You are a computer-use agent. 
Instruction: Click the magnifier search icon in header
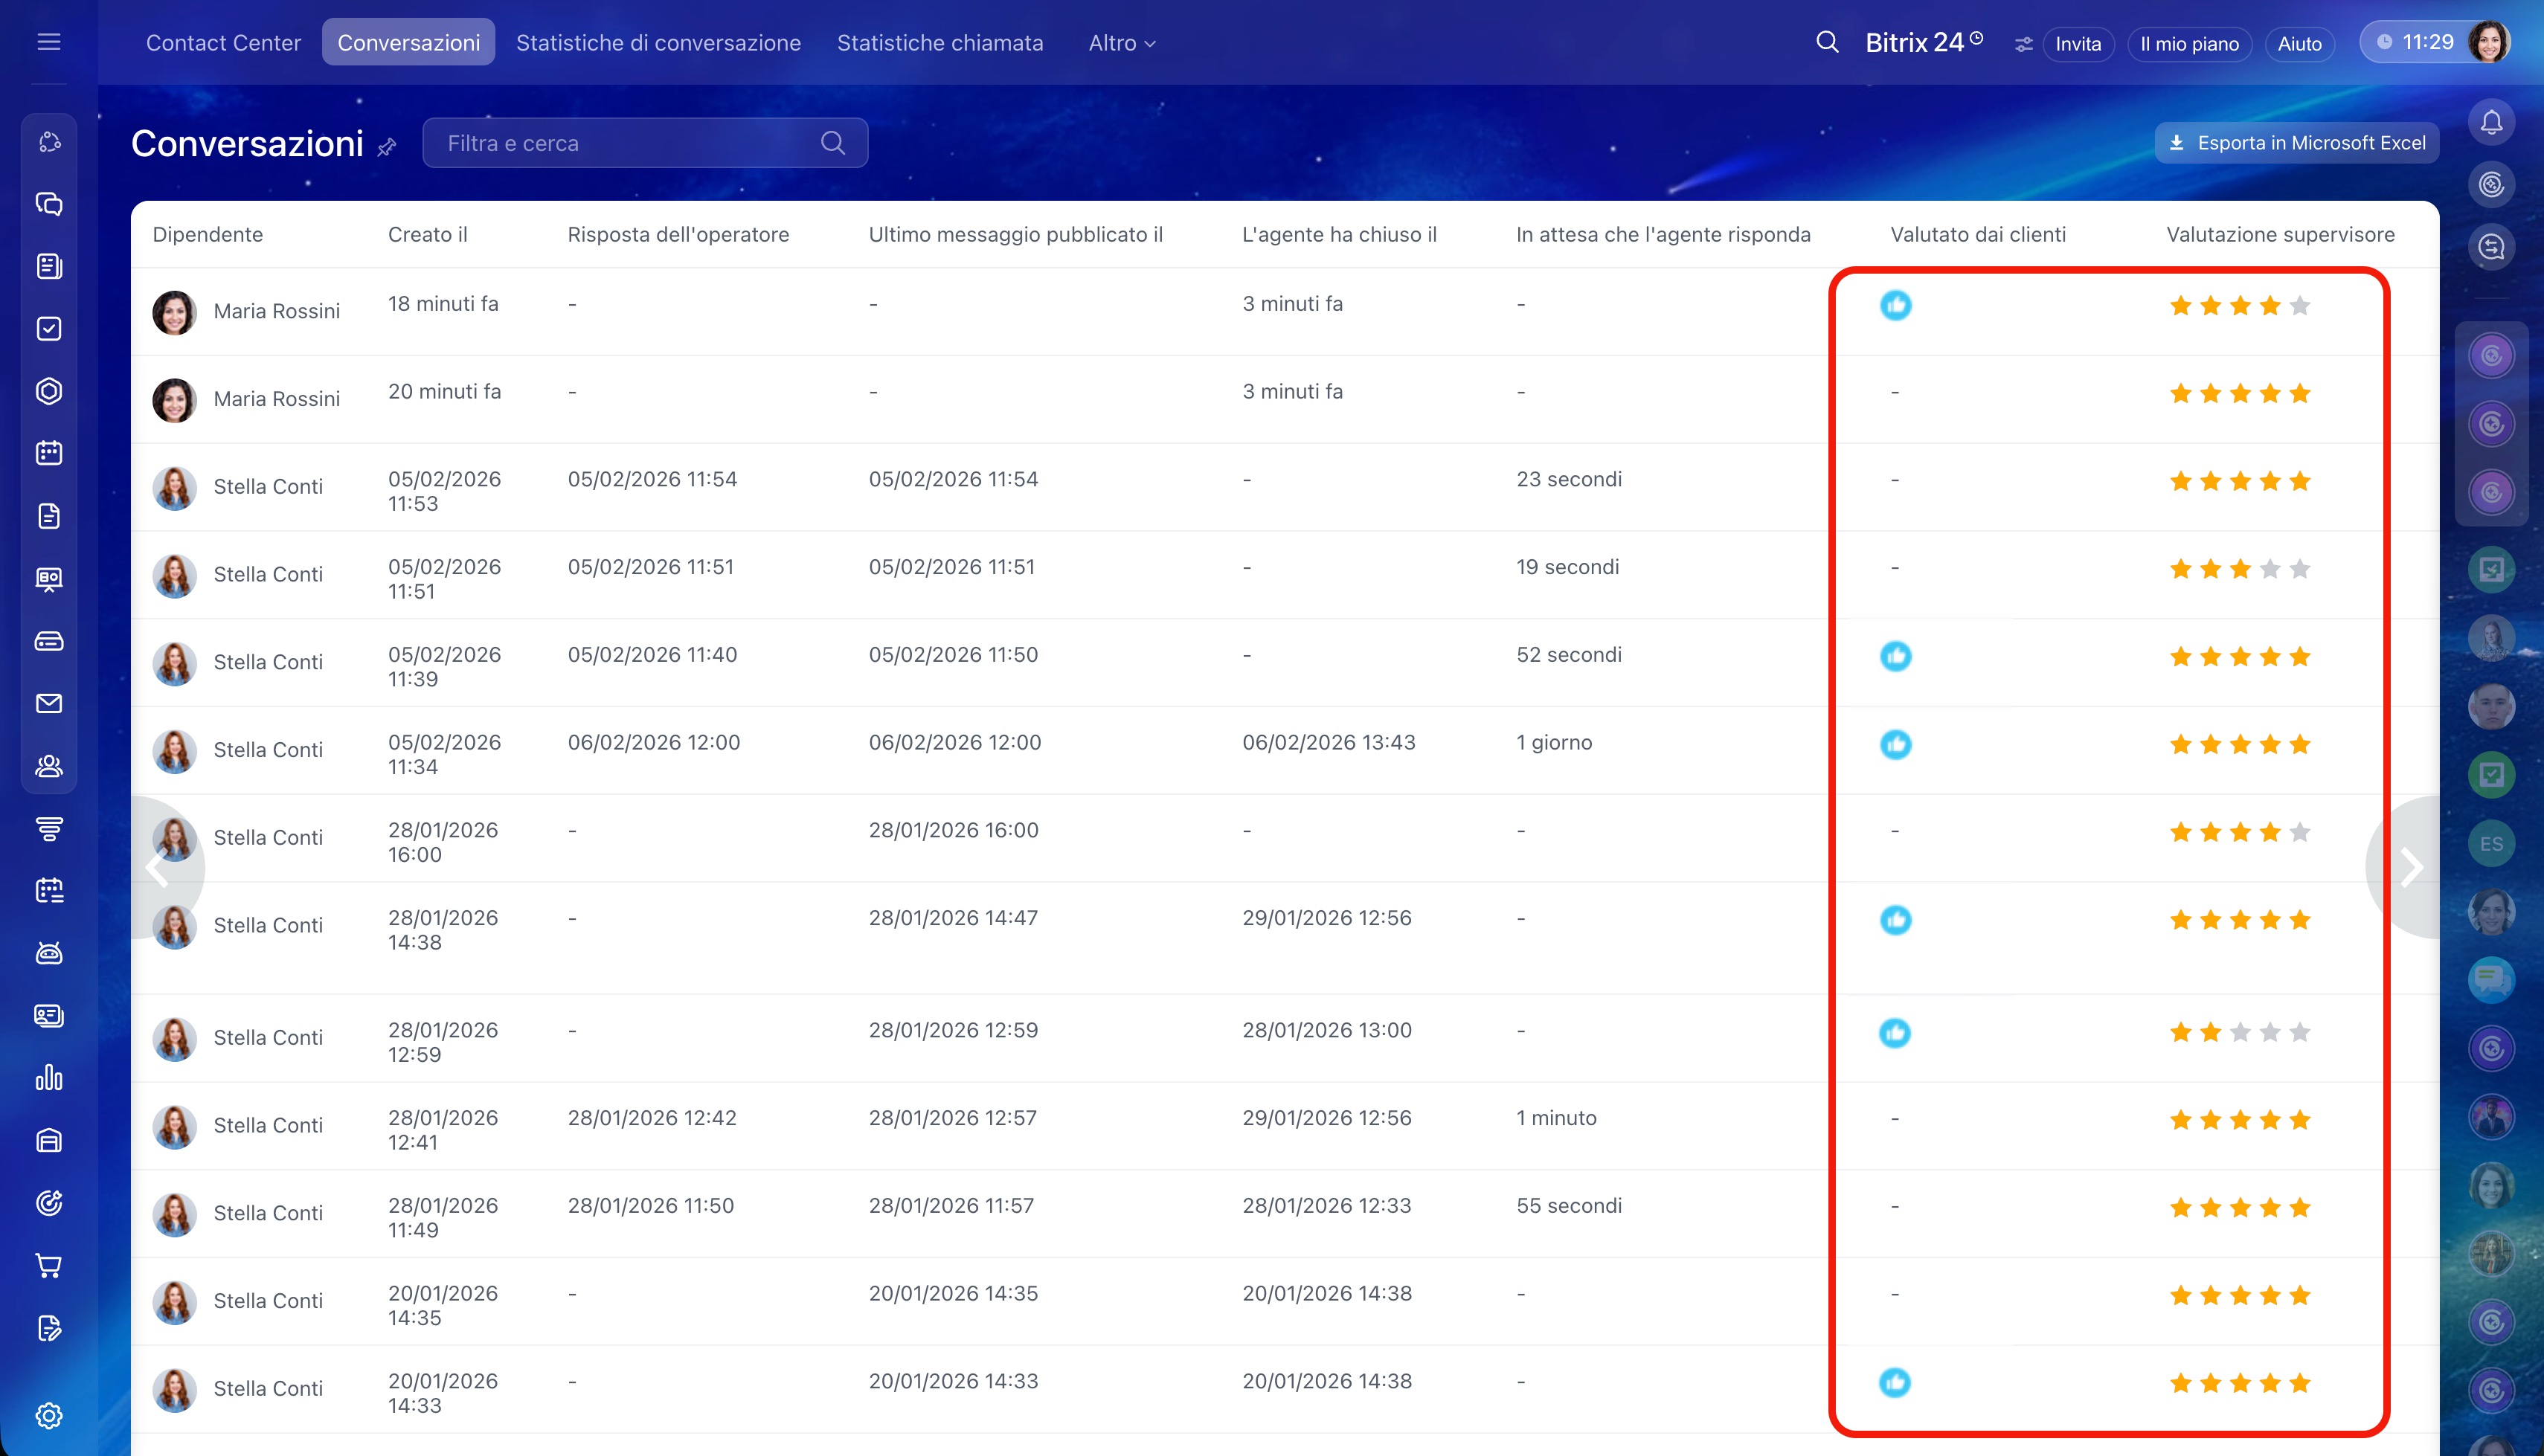click(1827, 42)
